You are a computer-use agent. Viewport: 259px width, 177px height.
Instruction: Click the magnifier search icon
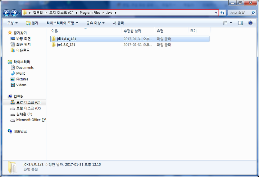coord(253,13)
